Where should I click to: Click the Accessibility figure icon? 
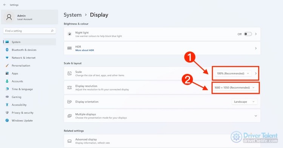pos(7,105)
